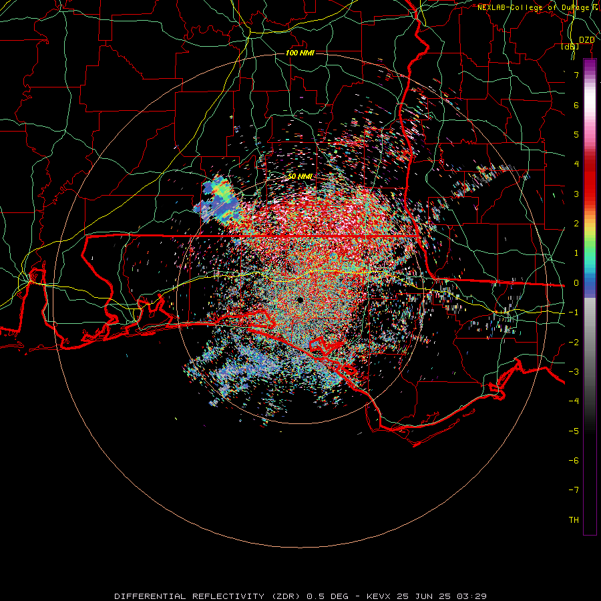601x601 pixels.
Task: Click the 3 tick label on the scale
Action: point(576,194)
